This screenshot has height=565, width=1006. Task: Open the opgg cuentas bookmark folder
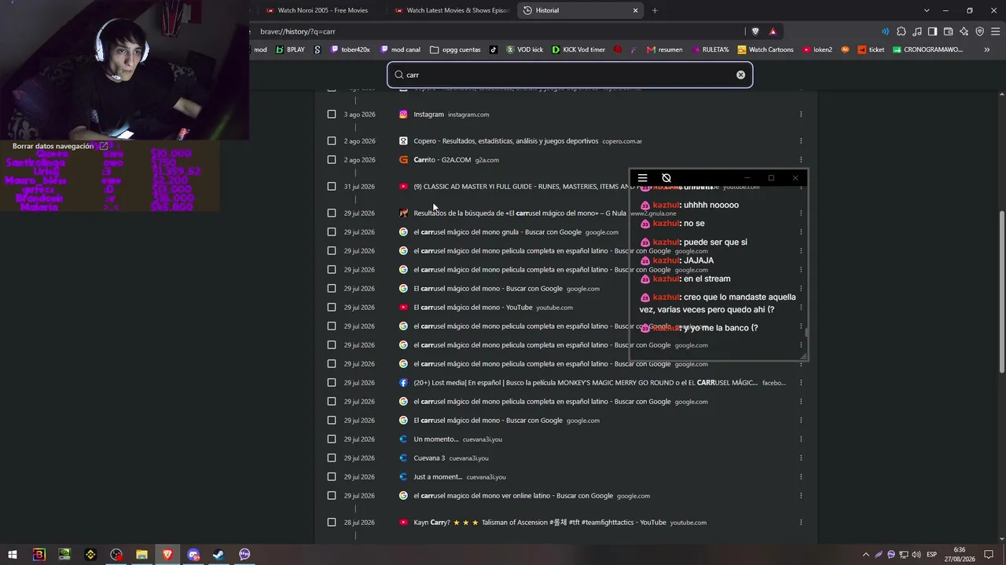click(456, 49)
